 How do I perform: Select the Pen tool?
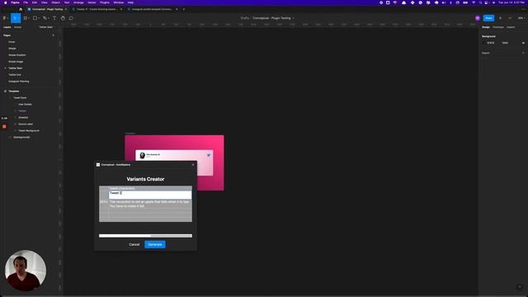pos(45,18)
